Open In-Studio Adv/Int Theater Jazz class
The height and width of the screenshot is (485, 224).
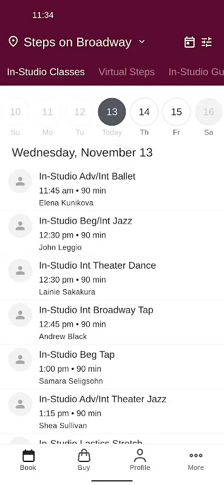pos(112,412)
